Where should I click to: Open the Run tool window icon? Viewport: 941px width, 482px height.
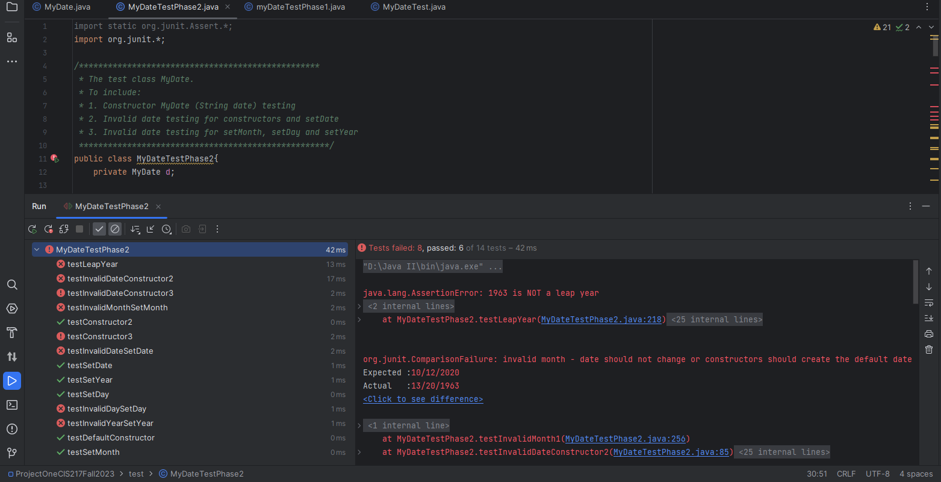pyautogui.click(x=12, y=381)
